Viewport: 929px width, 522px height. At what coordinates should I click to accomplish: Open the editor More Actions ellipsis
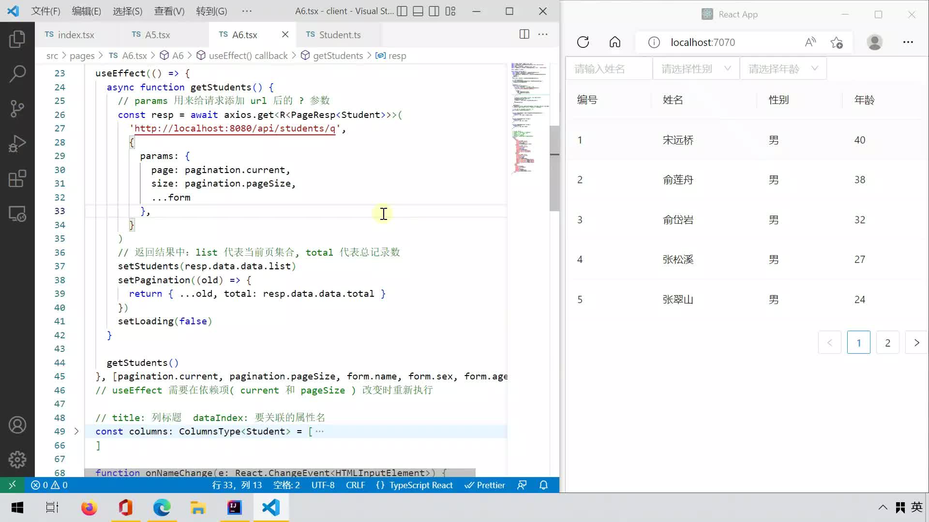[543, 34]
